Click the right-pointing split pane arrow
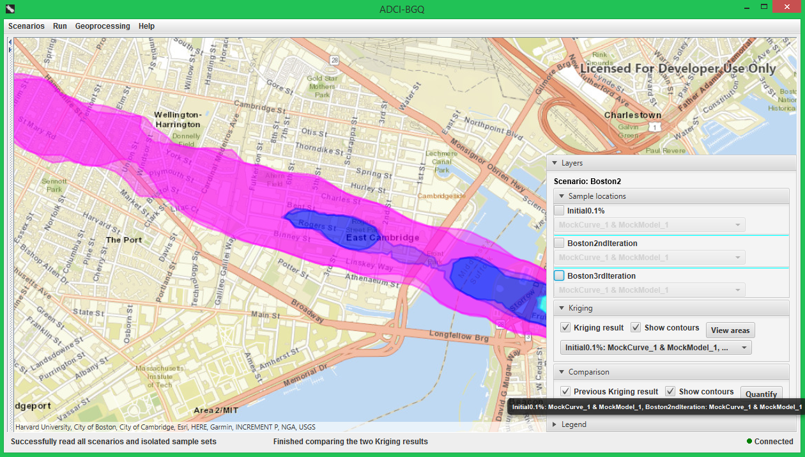The image size is (805, 457). pos(10,49)
